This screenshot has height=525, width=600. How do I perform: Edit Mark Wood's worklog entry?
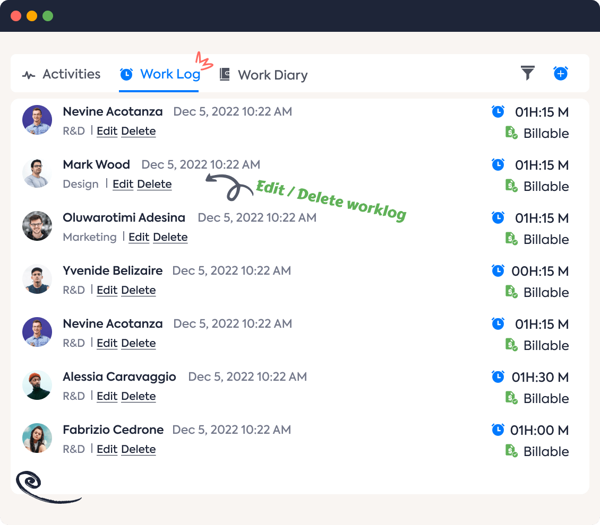click(x=123, y=184)
